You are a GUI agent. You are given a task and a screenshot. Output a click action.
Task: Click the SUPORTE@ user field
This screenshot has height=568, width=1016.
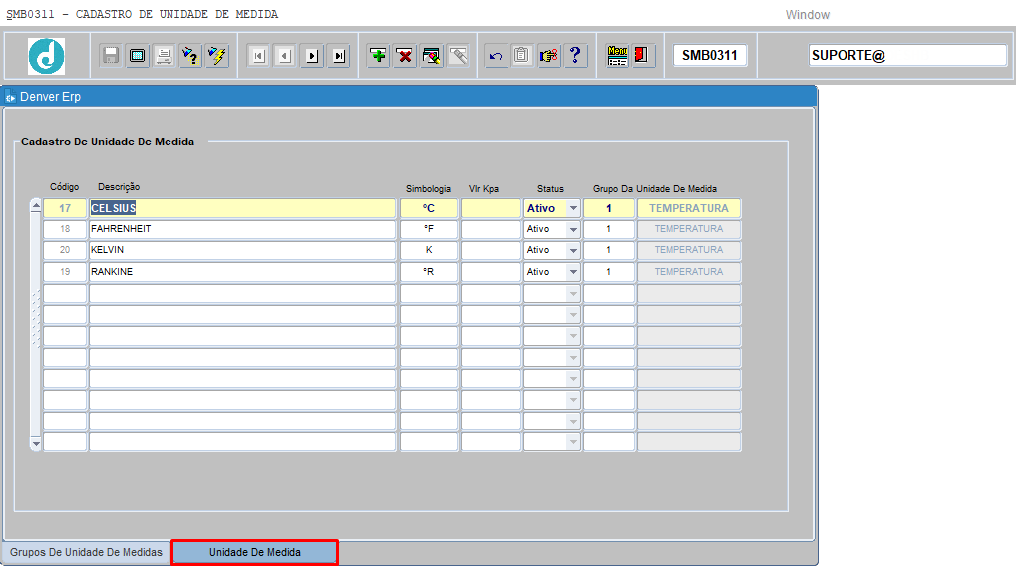[907, 56]
